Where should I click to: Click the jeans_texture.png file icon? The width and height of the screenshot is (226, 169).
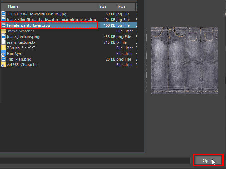(4, 37)
